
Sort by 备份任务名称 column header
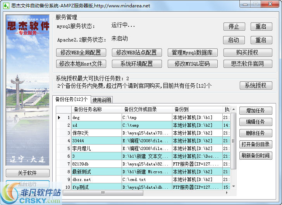click(96, 109)
